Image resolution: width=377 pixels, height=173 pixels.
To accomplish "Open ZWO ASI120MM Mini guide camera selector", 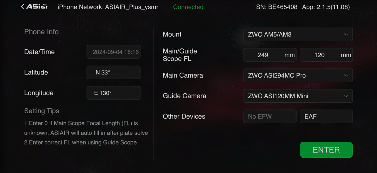I will click(x=298, y=96).
